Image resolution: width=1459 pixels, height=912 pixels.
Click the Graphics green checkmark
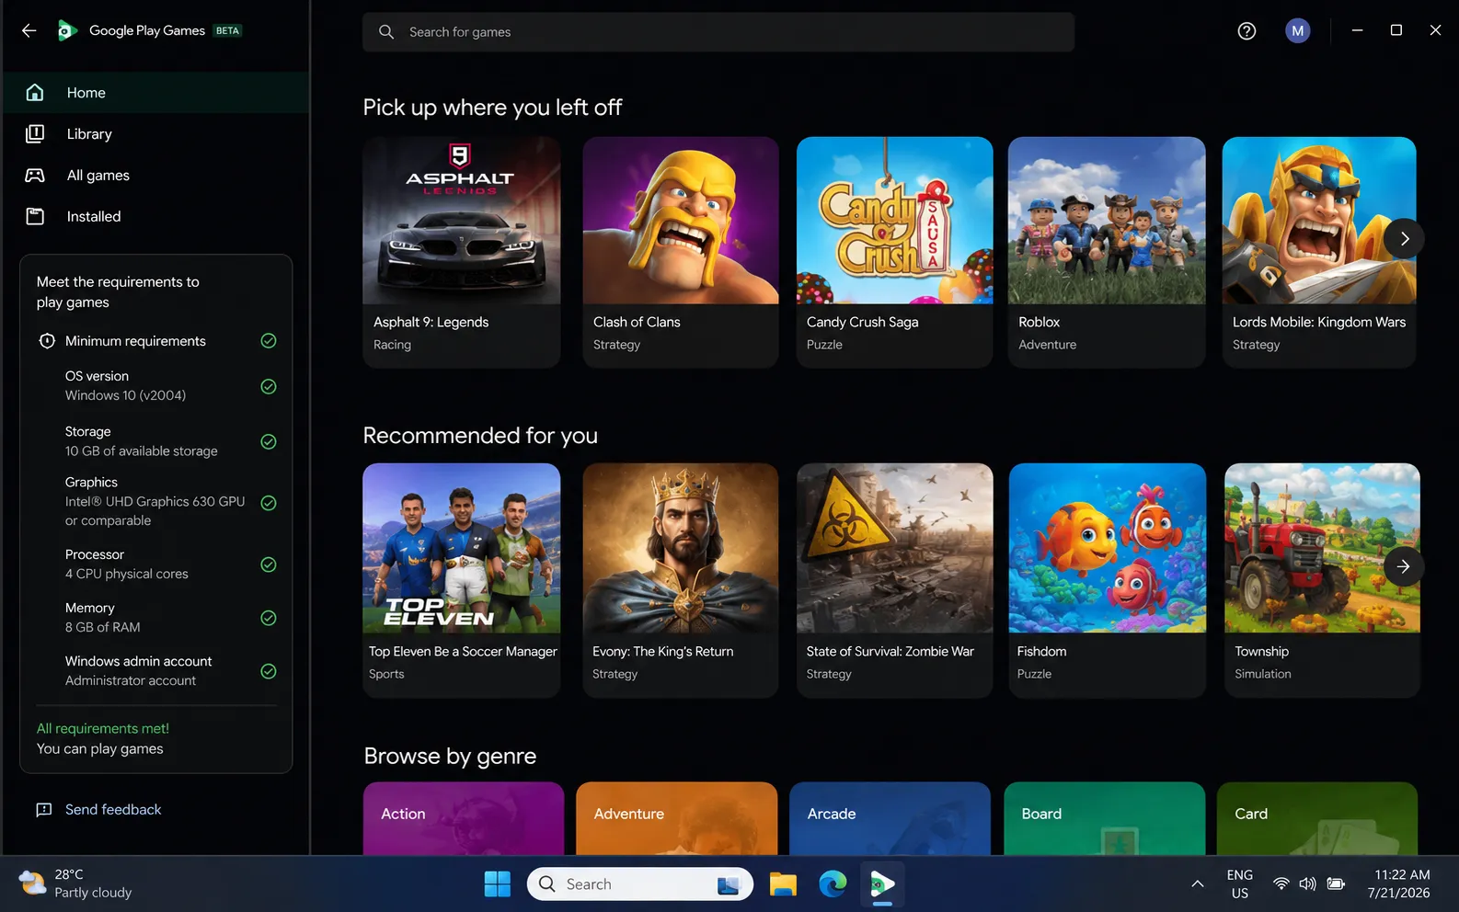(x=269, y=503)
